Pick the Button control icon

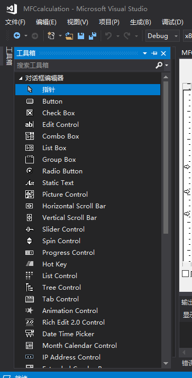pyautogui.click(x=30, y=102)
